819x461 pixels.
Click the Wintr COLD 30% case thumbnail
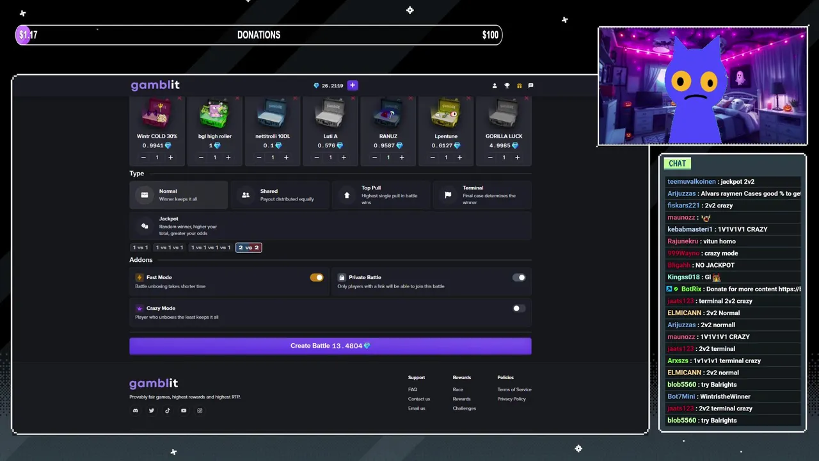(157, 114)
